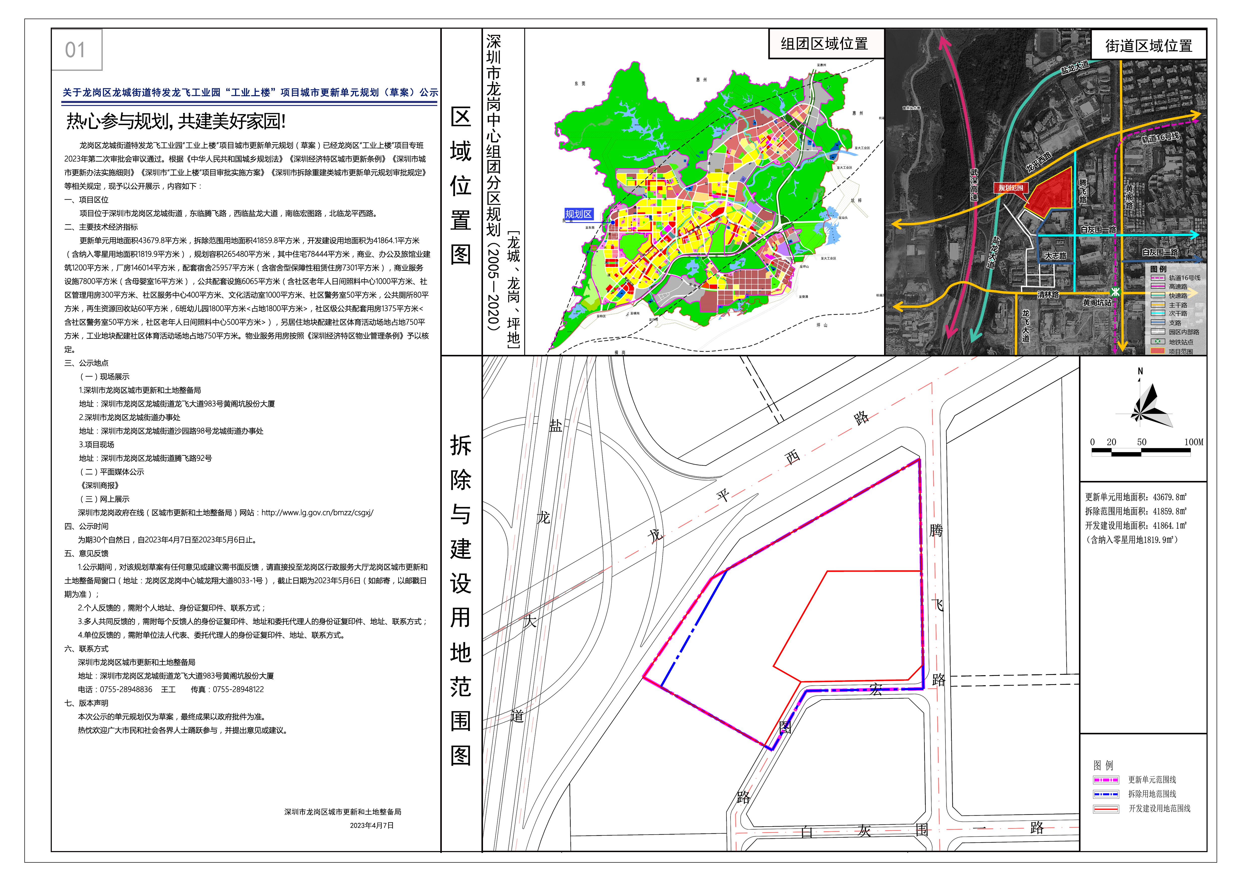Click the text 拆除范围用地面积:41859.8㎡

(x=1136, y=511)
